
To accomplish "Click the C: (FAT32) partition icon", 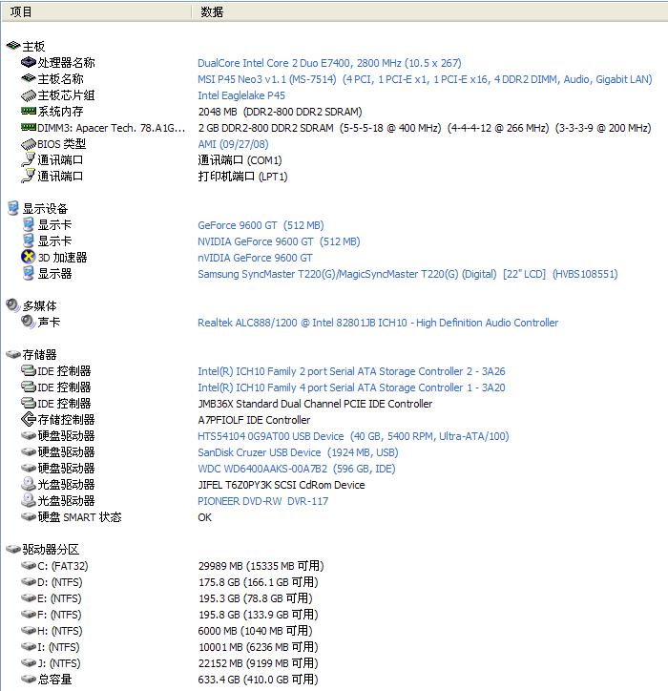I will tap(29, 565).
